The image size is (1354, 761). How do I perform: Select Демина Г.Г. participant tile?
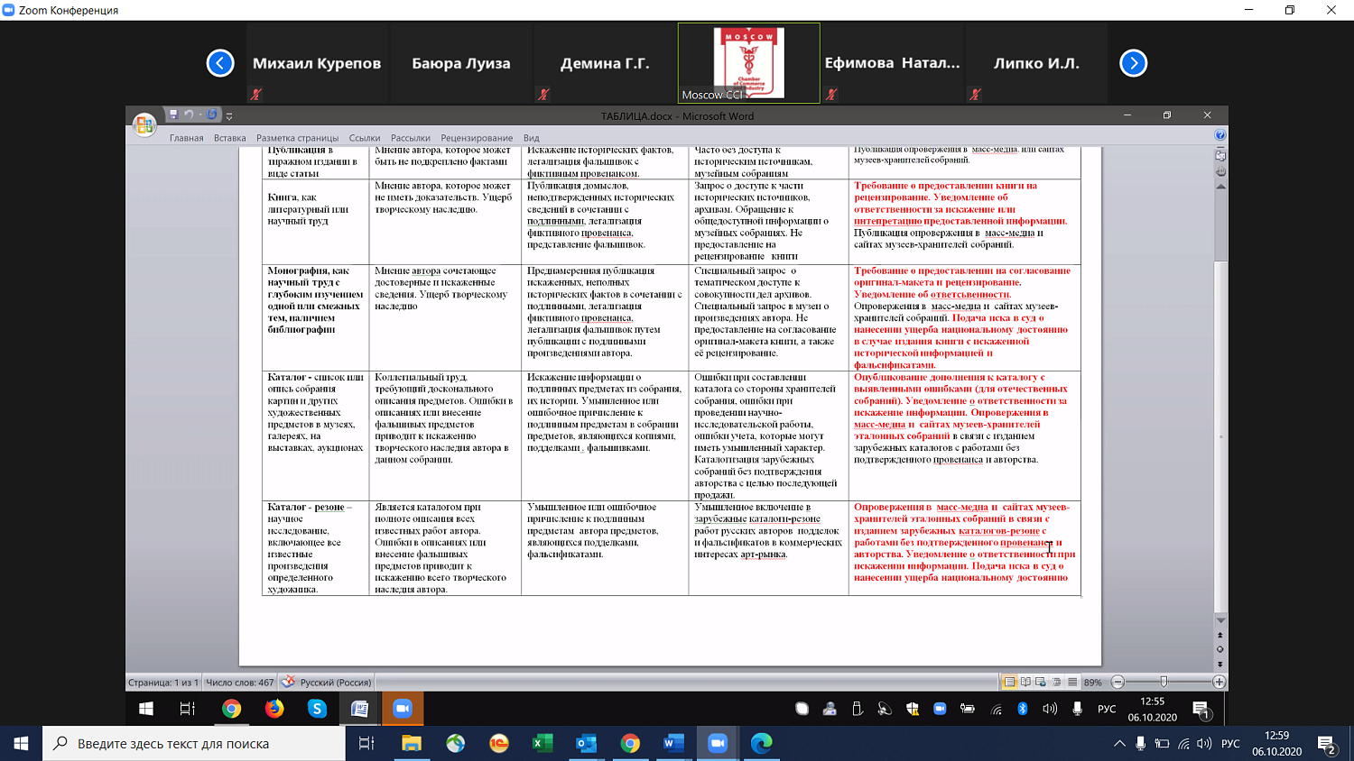pos(605,63)
